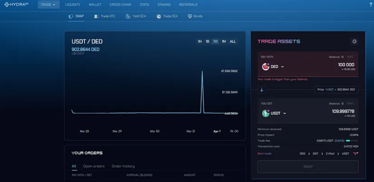Click MAX in You Get box
The height and width of the screenshot is (182, 374).
tap(350, 104)
